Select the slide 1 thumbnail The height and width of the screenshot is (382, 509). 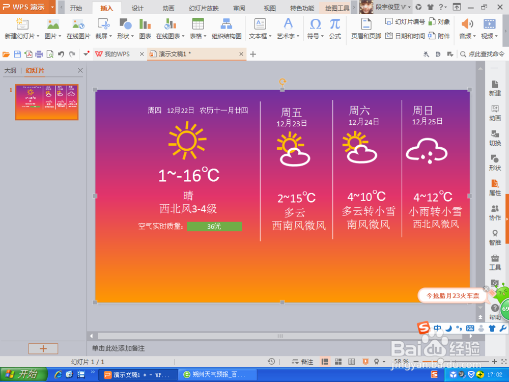(46, 101)
